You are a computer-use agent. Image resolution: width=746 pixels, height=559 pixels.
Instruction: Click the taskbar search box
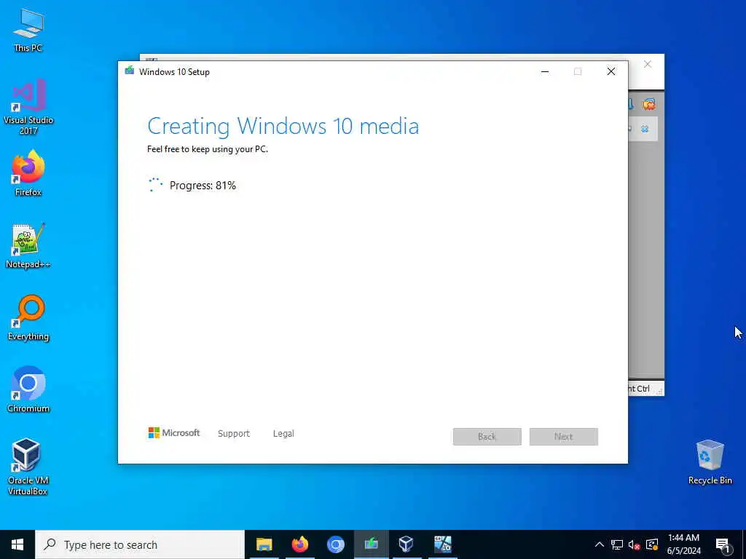click(x=140, y=544)
